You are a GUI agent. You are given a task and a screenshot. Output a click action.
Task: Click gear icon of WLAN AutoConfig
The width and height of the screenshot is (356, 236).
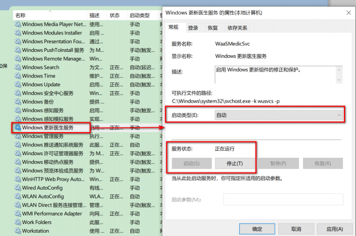click(x=18, y=196)
